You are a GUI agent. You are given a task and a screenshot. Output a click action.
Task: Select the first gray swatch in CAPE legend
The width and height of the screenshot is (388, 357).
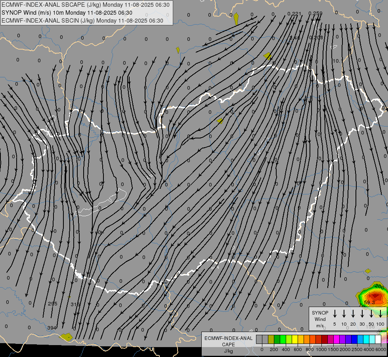pyautogui.click(x=259, y=339)
